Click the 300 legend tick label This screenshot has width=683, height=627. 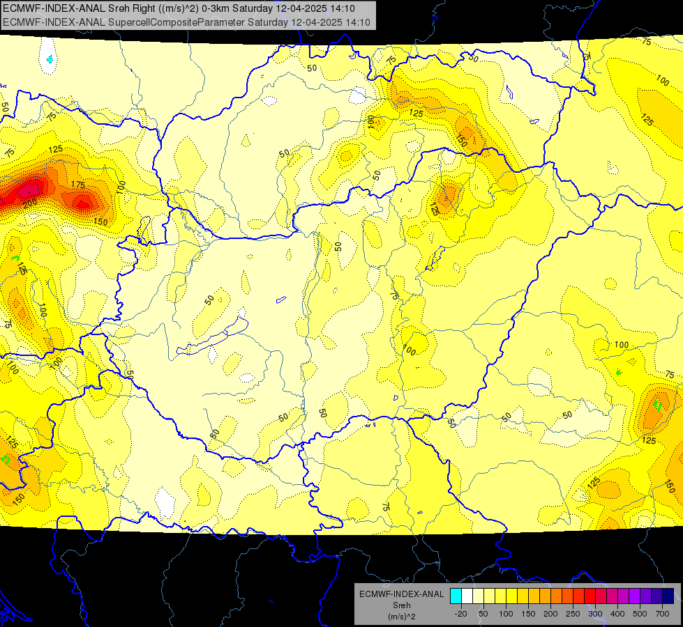596,614
